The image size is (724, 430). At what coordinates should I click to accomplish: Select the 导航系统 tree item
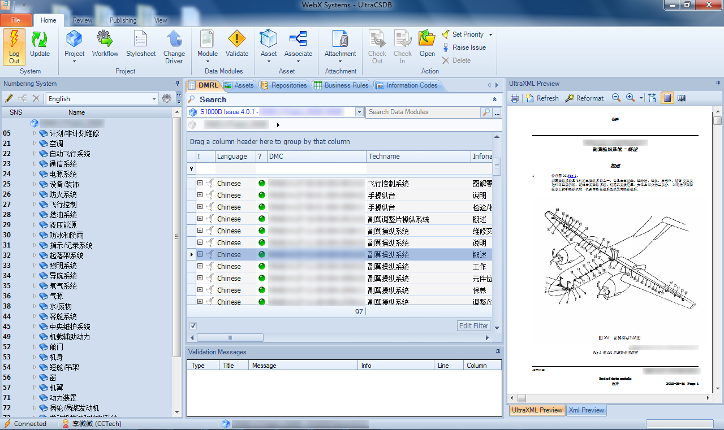pos(63,276)
